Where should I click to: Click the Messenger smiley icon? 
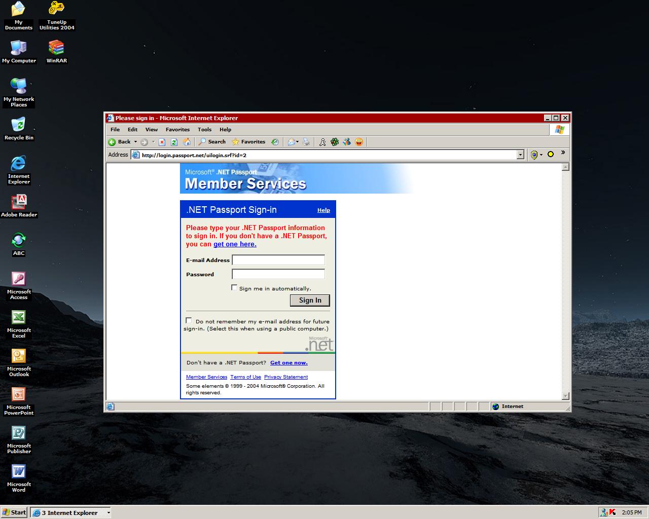pos(359,142)
